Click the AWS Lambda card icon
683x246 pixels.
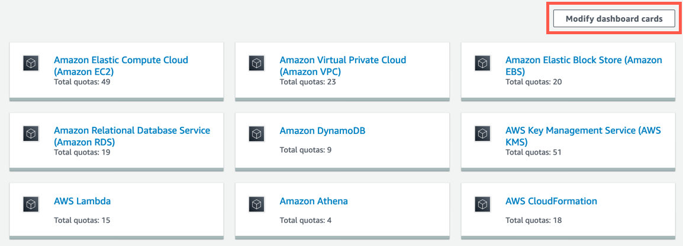click(x=31, y=204)
